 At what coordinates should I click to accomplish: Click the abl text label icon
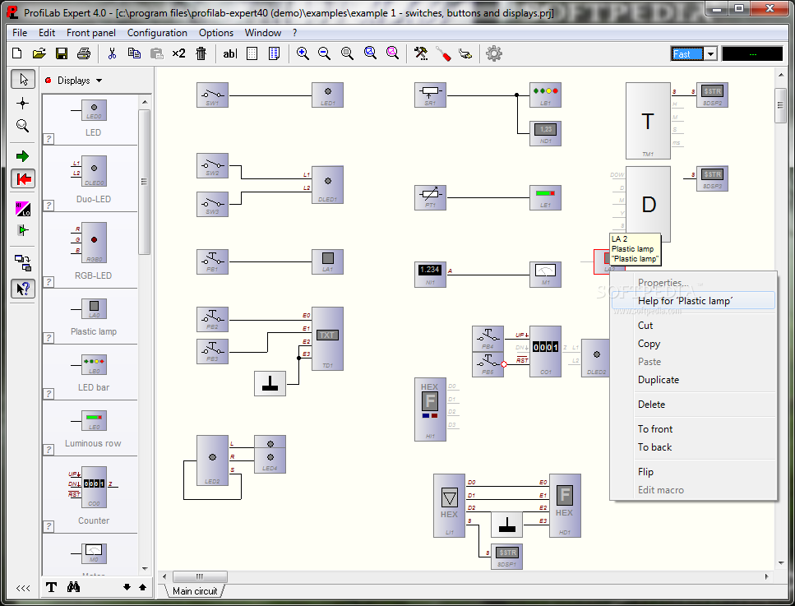(229, 53)
